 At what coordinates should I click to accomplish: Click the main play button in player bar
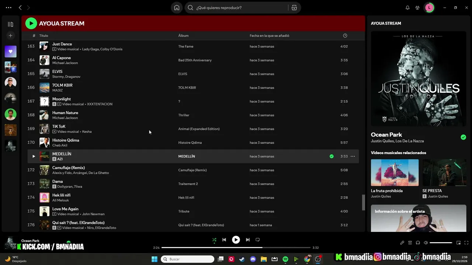(x=236, y=240)
